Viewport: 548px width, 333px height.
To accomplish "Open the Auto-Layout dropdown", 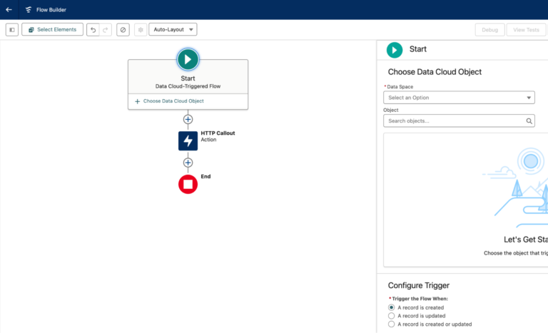I will 173,29.
